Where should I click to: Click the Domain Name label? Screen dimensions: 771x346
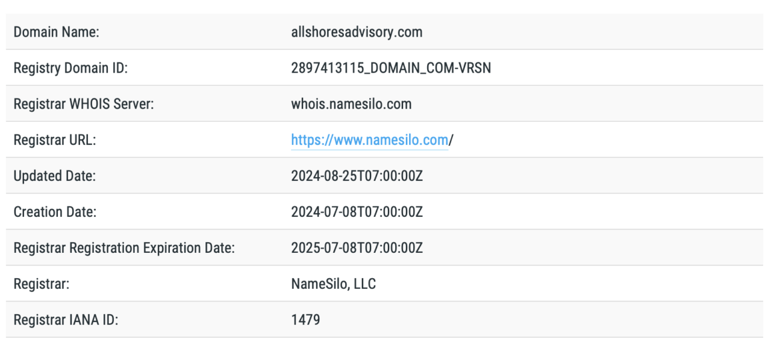pos(57,32)
